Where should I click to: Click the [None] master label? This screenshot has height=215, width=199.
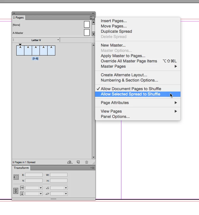coord(16,25)
